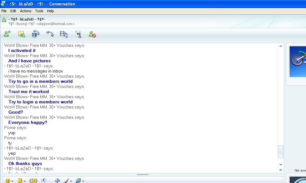This screenshot has height=183, width=306.
Task: Start a video call with webcam icon
Action: coord(35,34)
